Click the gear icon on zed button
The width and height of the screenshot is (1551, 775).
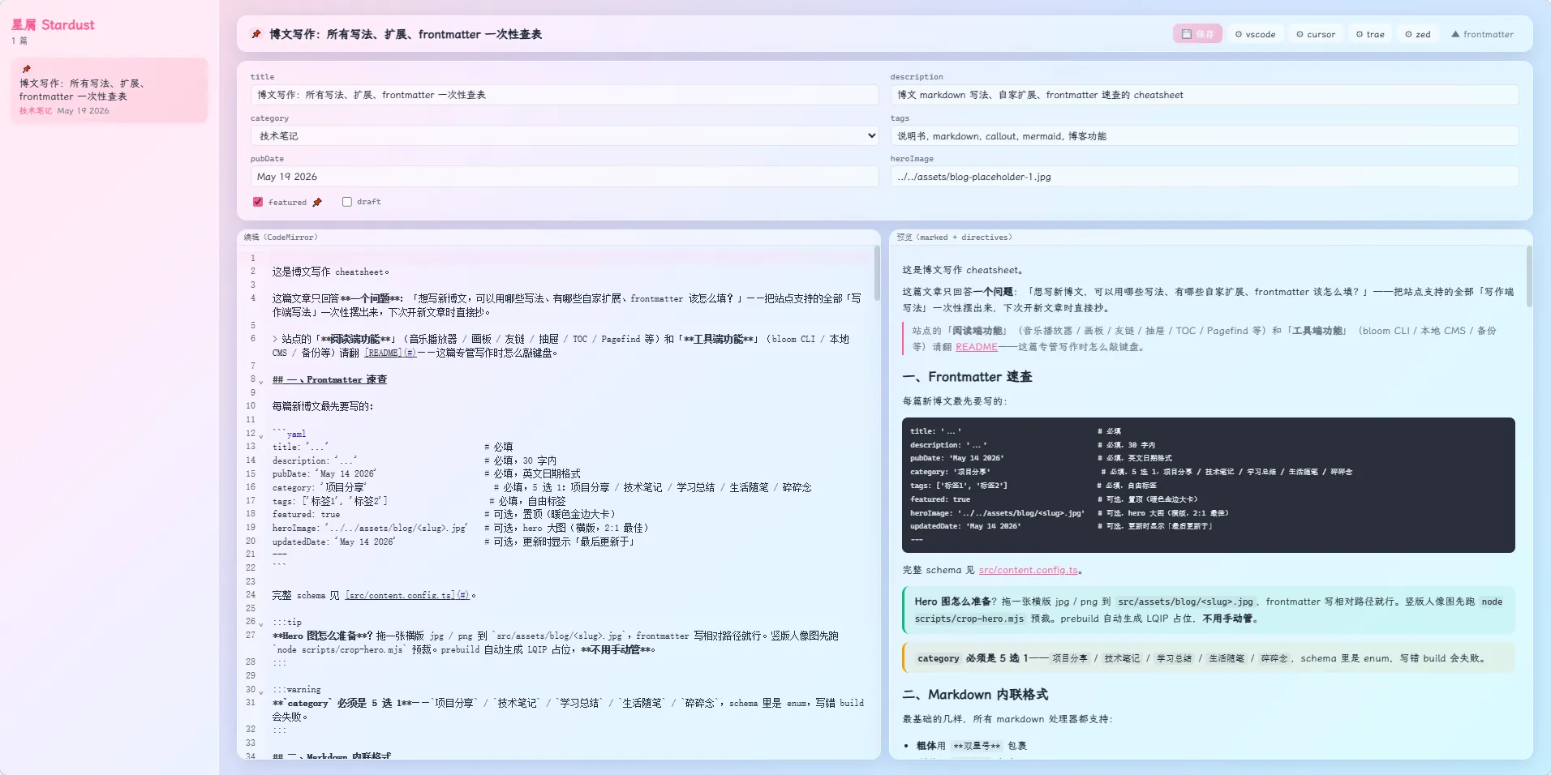point(1409,34)
